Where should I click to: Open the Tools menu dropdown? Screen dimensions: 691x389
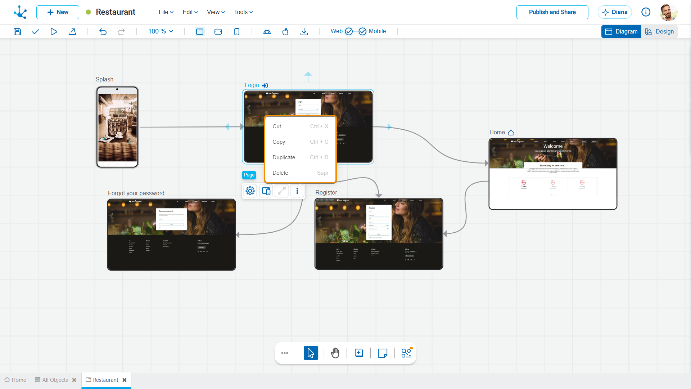[244, 12]
